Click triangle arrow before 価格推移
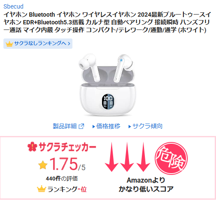Screen dimensions: 216x201 tap(94, 127)
